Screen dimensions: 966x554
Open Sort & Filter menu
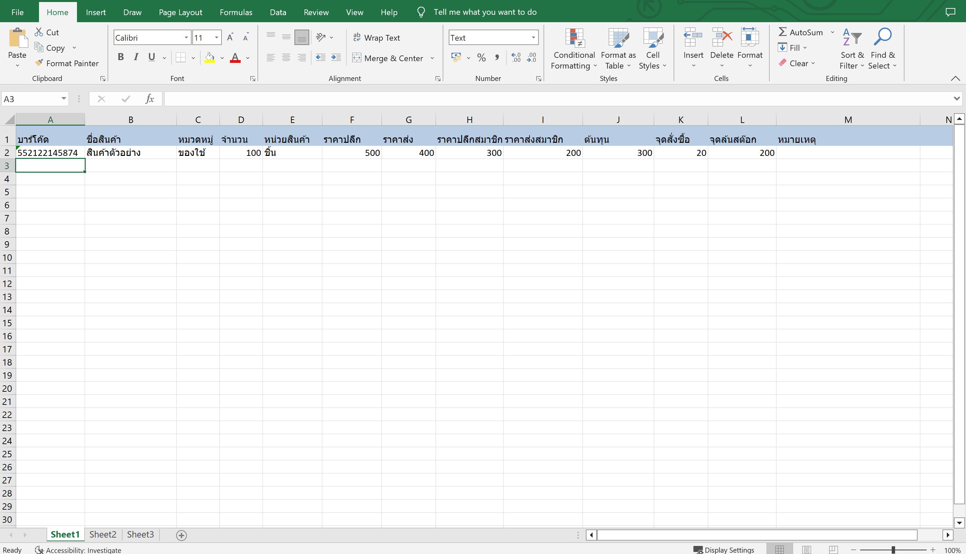coord(852,49)
